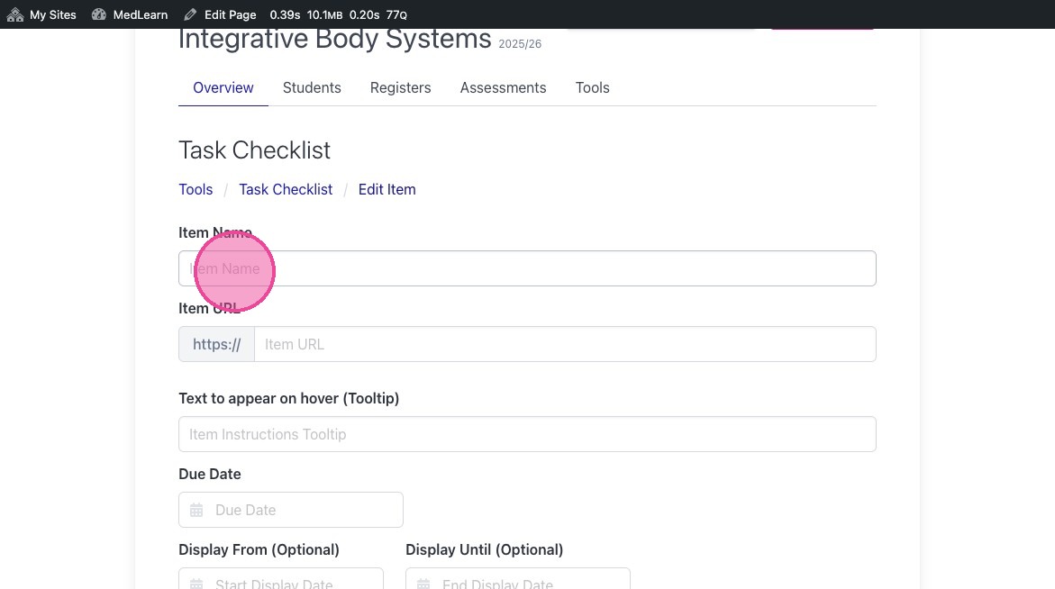Click the Edit Item breadcrumb
This screenshot has height=589, width=1055.
pos(387,189)
